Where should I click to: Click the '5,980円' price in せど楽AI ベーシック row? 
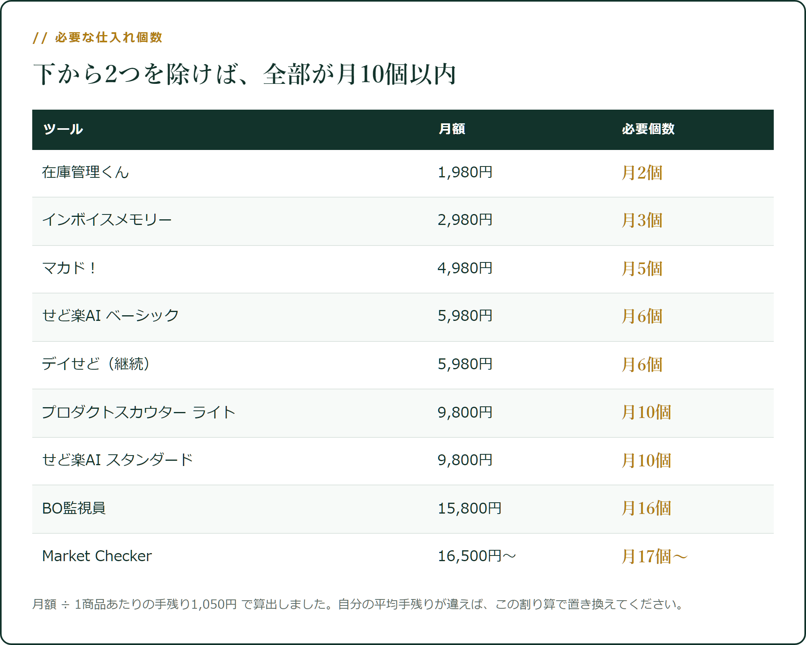pos(465,316)
